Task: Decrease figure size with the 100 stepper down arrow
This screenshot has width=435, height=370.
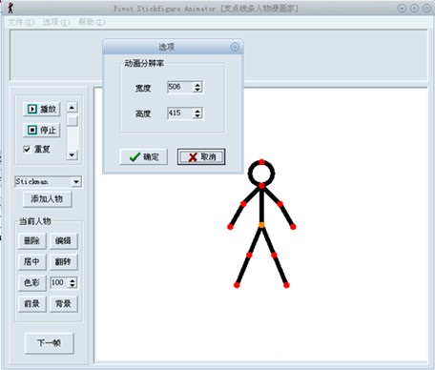Action: (x=72, y=285)
